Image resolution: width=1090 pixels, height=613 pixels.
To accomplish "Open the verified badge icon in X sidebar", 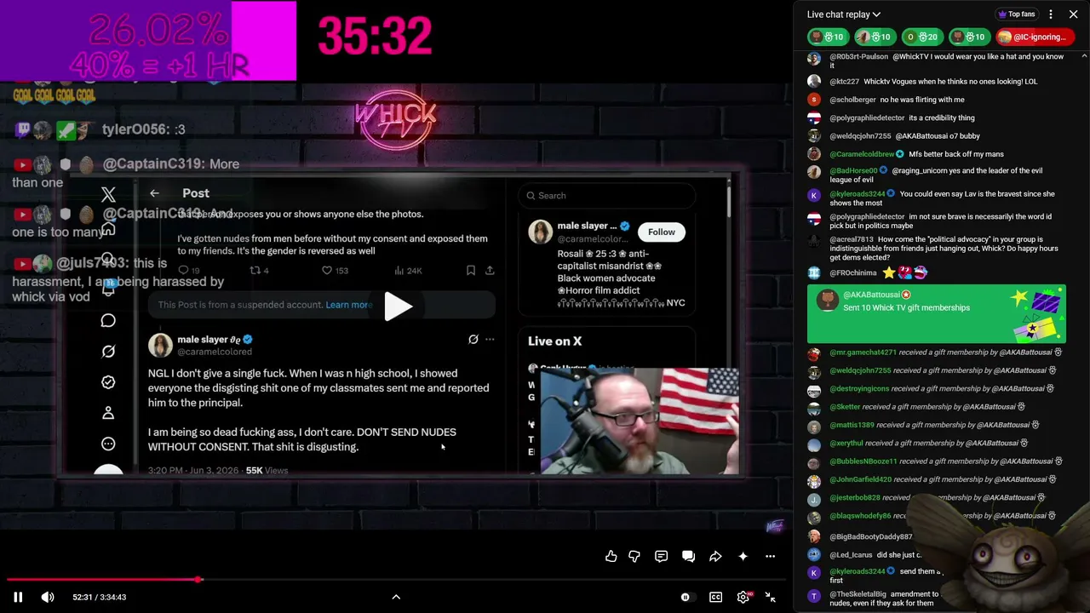I will point(108,382).
